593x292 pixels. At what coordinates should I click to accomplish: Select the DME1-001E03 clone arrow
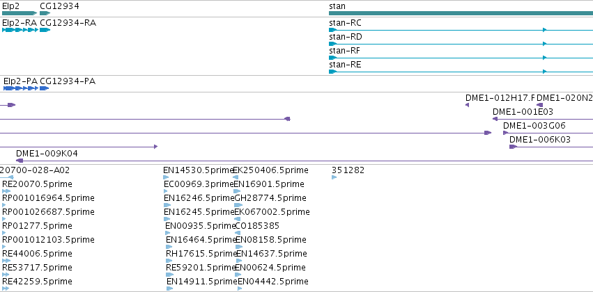[543, 119]
